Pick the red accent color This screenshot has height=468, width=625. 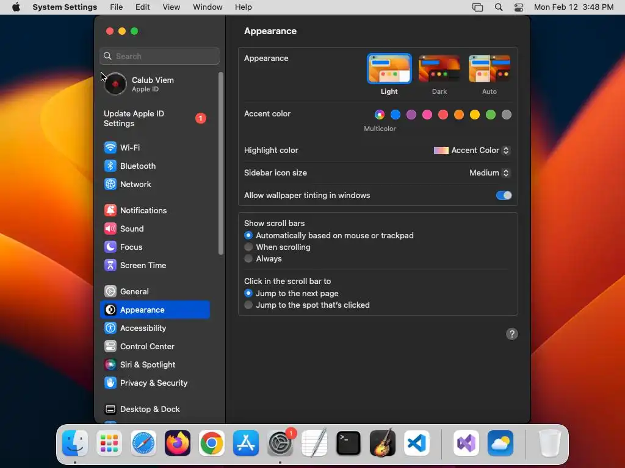coord(443,115)
